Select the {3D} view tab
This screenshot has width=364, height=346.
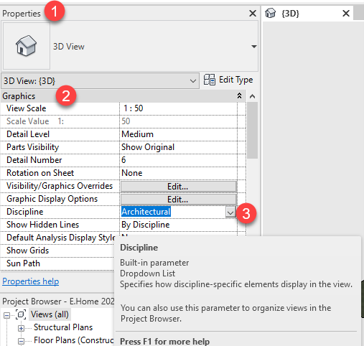307,13
